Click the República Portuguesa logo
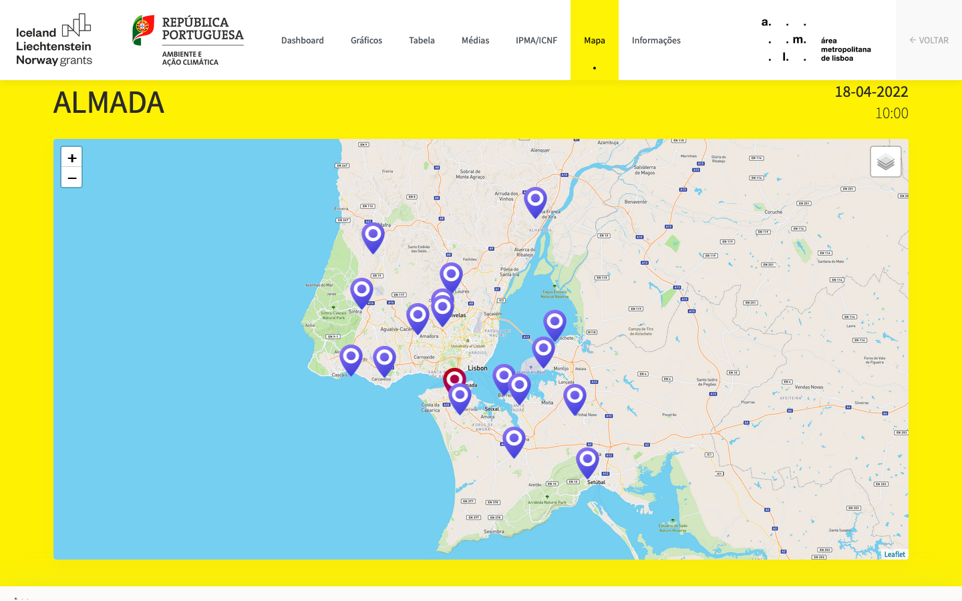962x601 pixels. (188, 40)
